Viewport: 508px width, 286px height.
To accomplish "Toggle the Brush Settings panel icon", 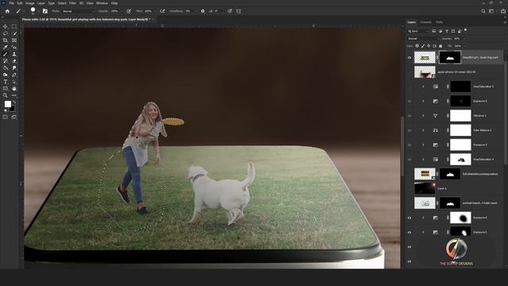I will [x=45, y=11].
